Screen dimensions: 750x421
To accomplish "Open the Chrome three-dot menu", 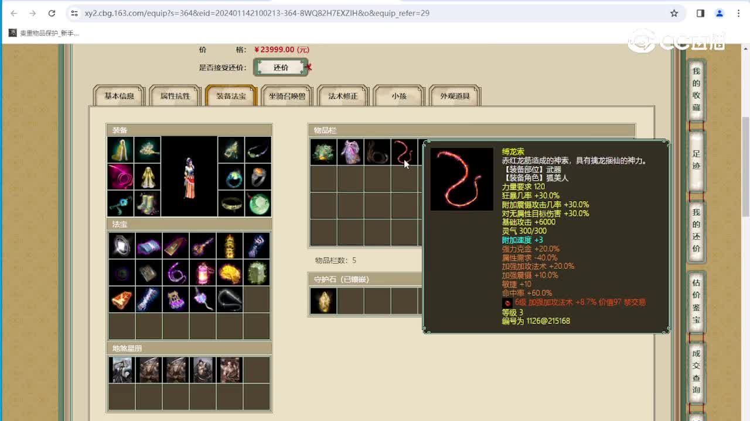I will coord(739,13).
